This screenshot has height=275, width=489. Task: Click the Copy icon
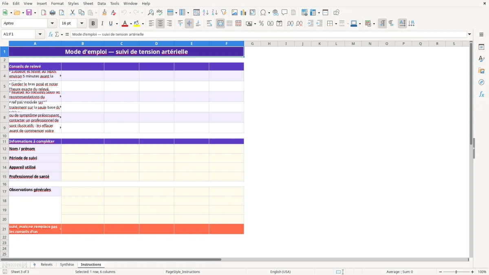tap(81, 13)
